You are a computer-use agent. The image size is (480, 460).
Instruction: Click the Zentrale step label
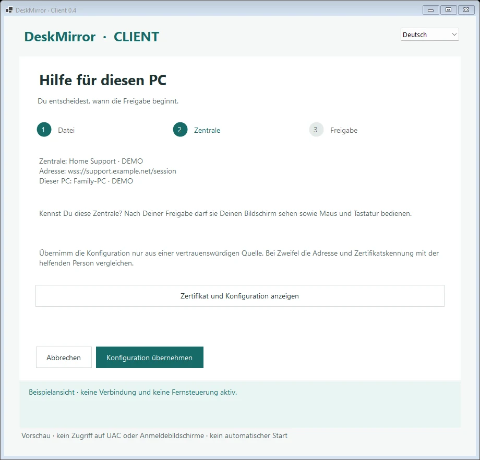tap(207, 130)
